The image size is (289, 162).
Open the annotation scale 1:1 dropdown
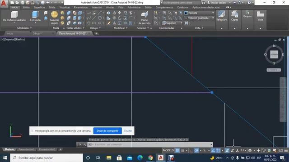243,150
